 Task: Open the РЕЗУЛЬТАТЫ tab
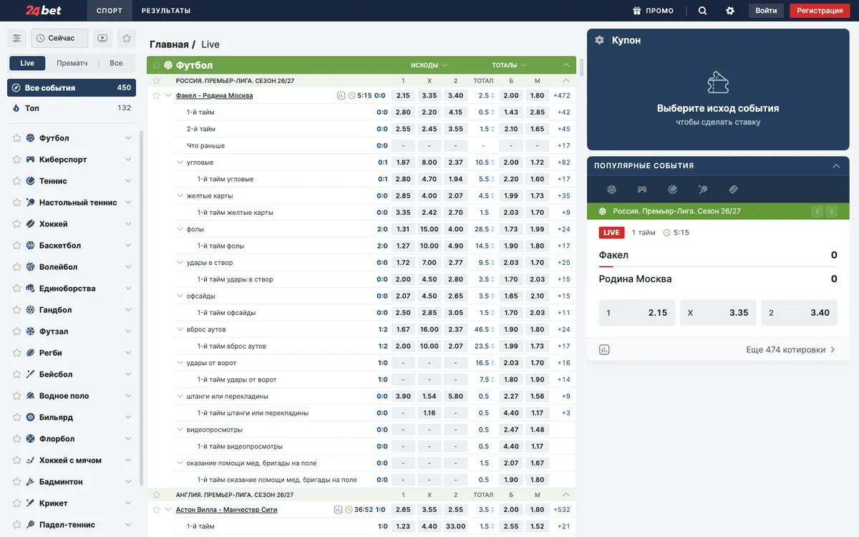(x=166, y=11)
